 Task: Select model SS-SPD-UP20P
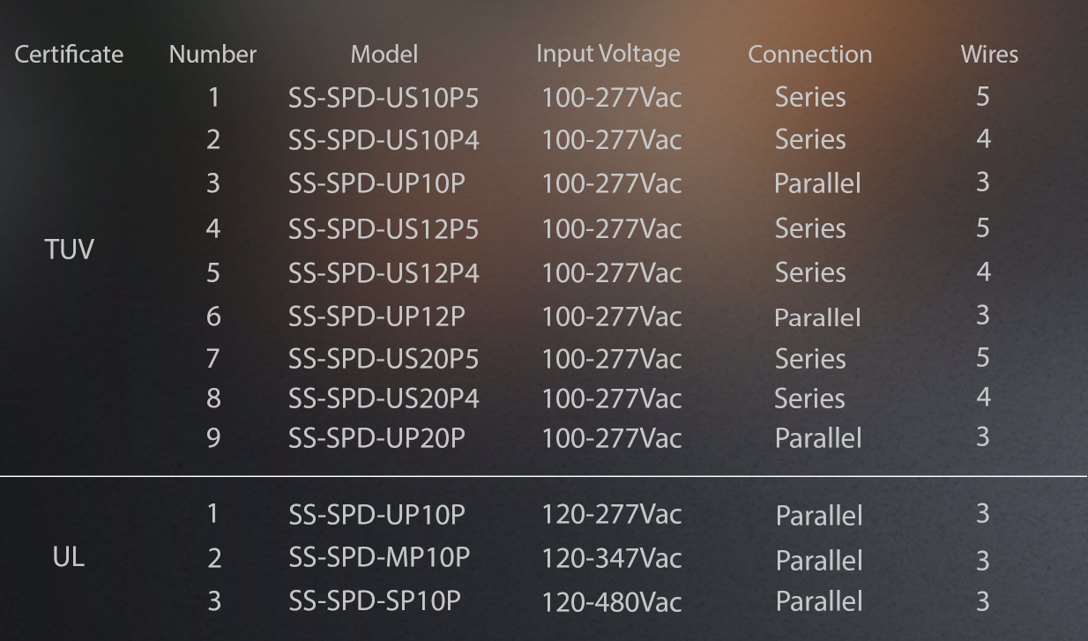tap(376, 437)
